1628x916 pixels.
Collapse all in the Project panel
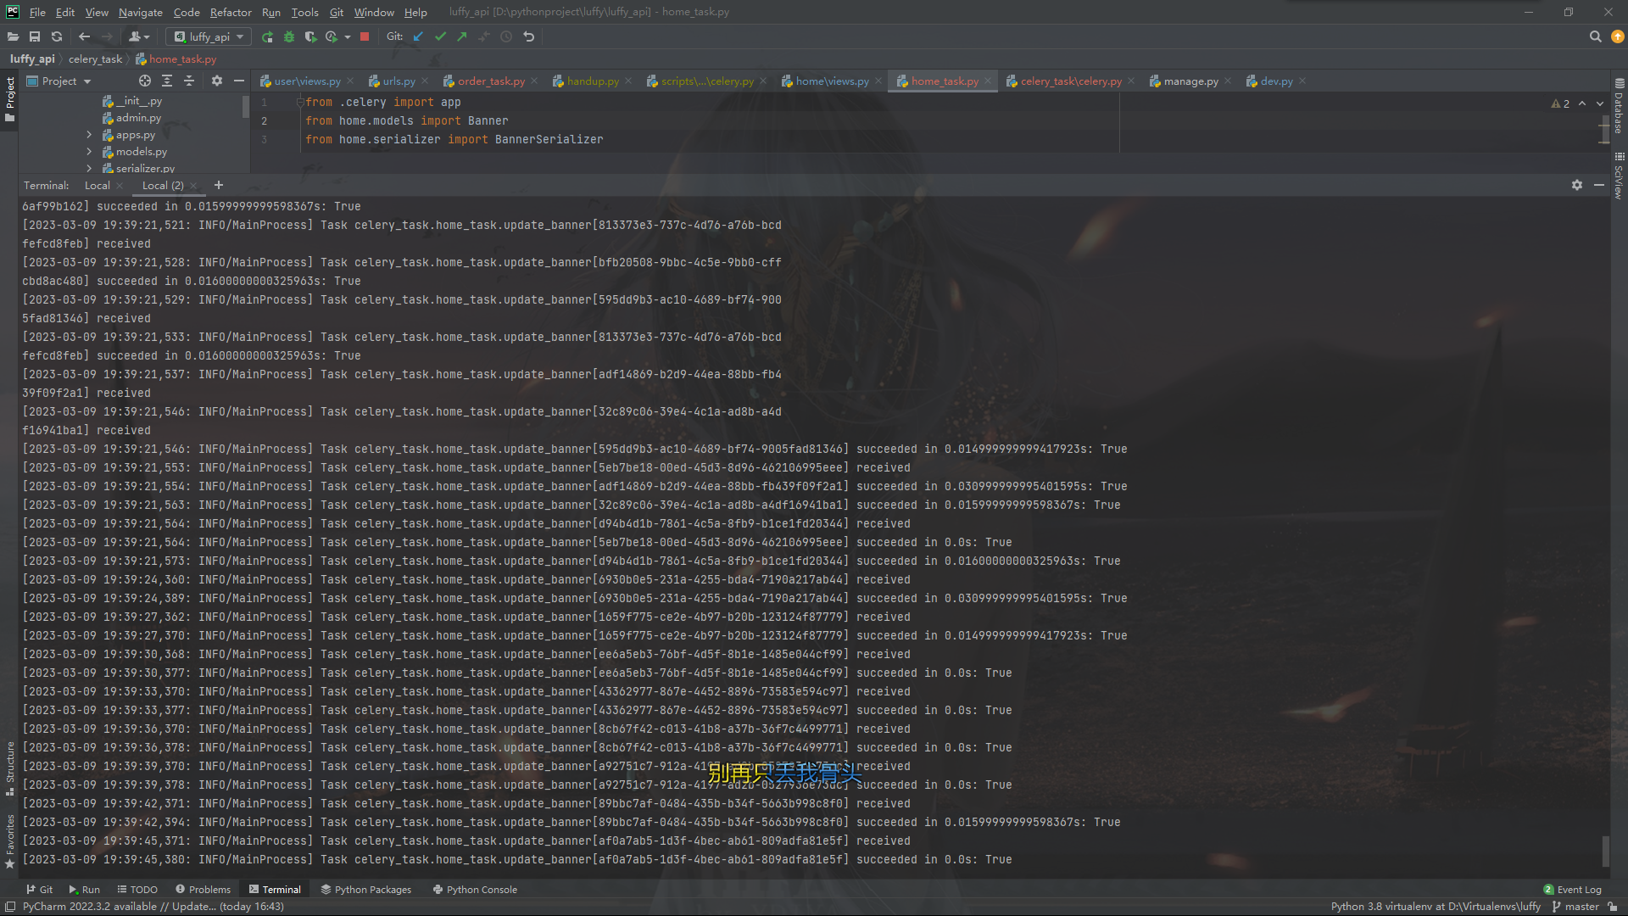(189, 81)
